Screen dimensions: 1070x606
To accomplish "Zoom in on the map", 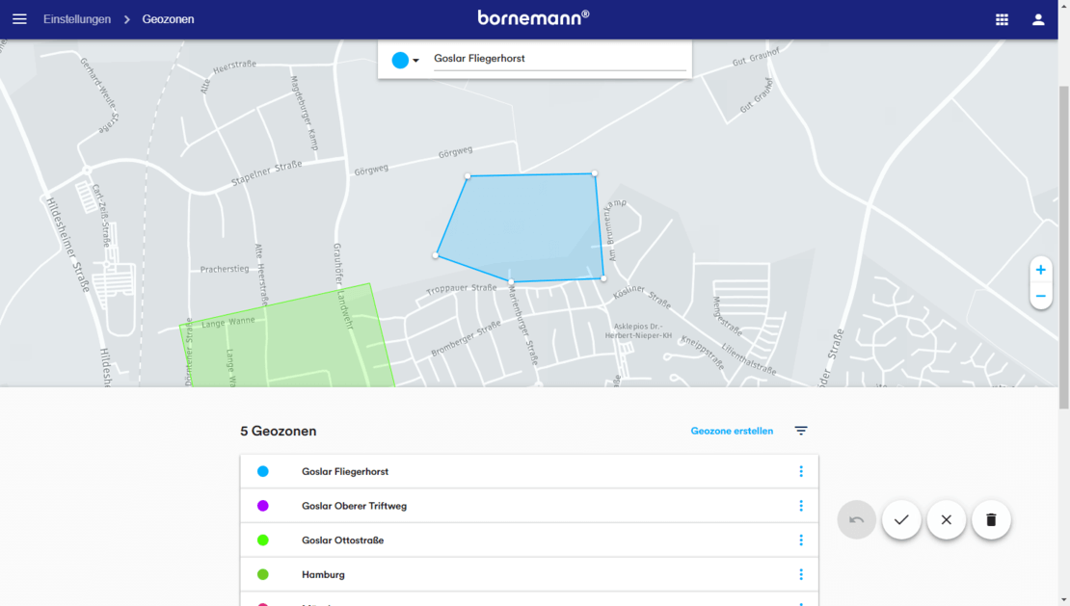I will click(1041, 270).
